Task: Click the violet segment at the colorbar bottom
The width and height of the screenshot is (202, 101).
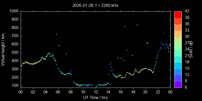Action: (178, 84)
